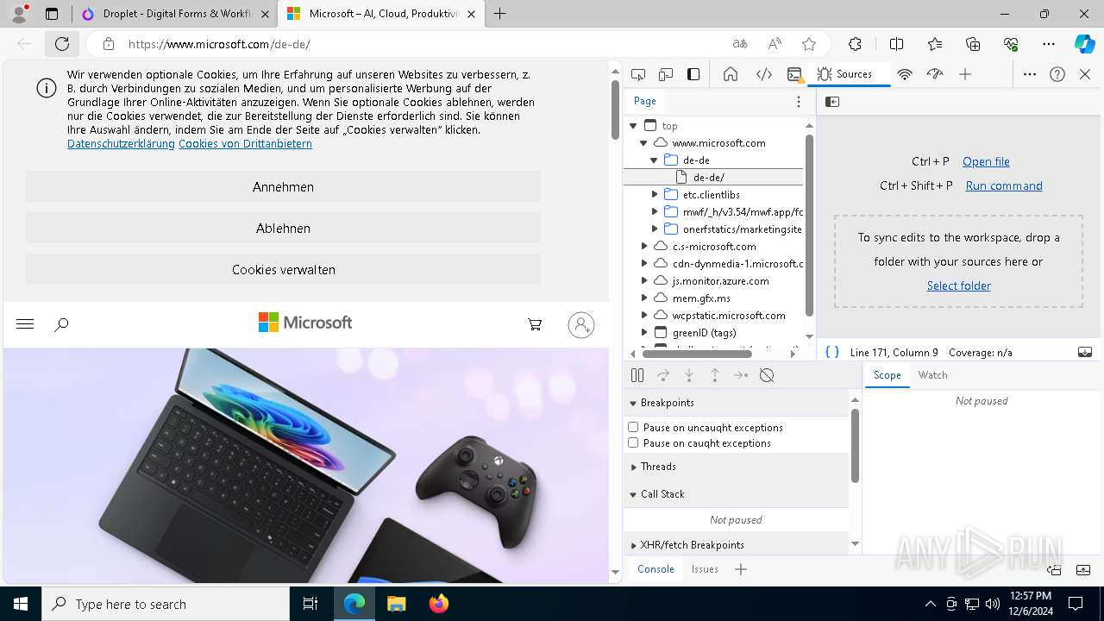
Task: Open Cookies von Drittanbietern link
Action: coord(245,144)
